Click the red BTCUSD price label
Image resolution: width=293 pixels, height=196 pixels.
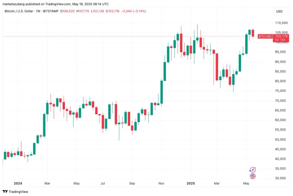pyautogui.click(x=265, y=36)
